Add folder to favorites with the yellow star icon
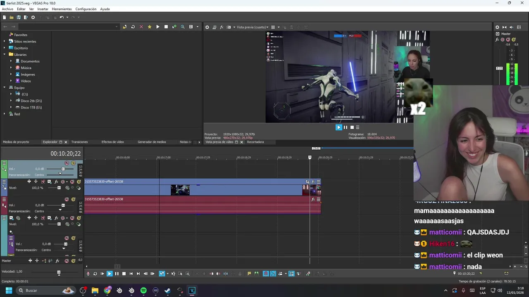This screenshot has height=297, width=529. (x=149, y=27)
